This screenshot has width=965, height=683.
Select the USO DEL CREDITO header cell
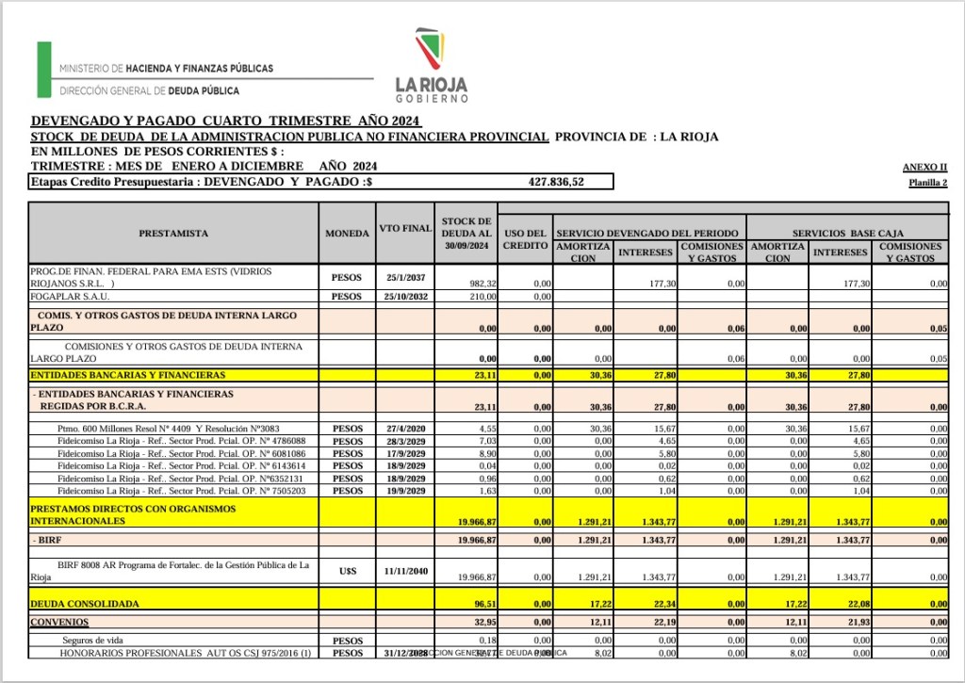coord(525,239)
